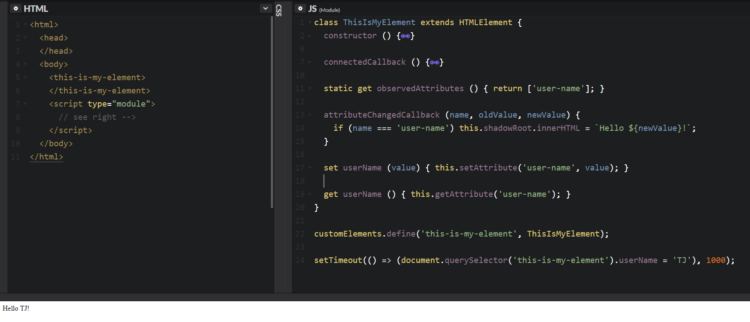Click the `Hello ${newValue}!` template string
The image size is (750, 322).
tap(643, 128)
